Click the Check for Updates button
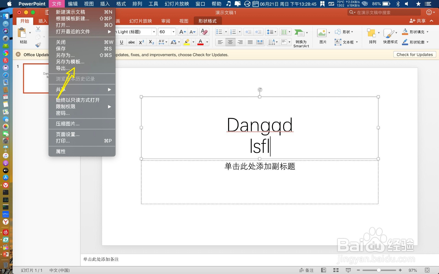The width and height of the screenshot is (439, 274). [x=415, y=55]
